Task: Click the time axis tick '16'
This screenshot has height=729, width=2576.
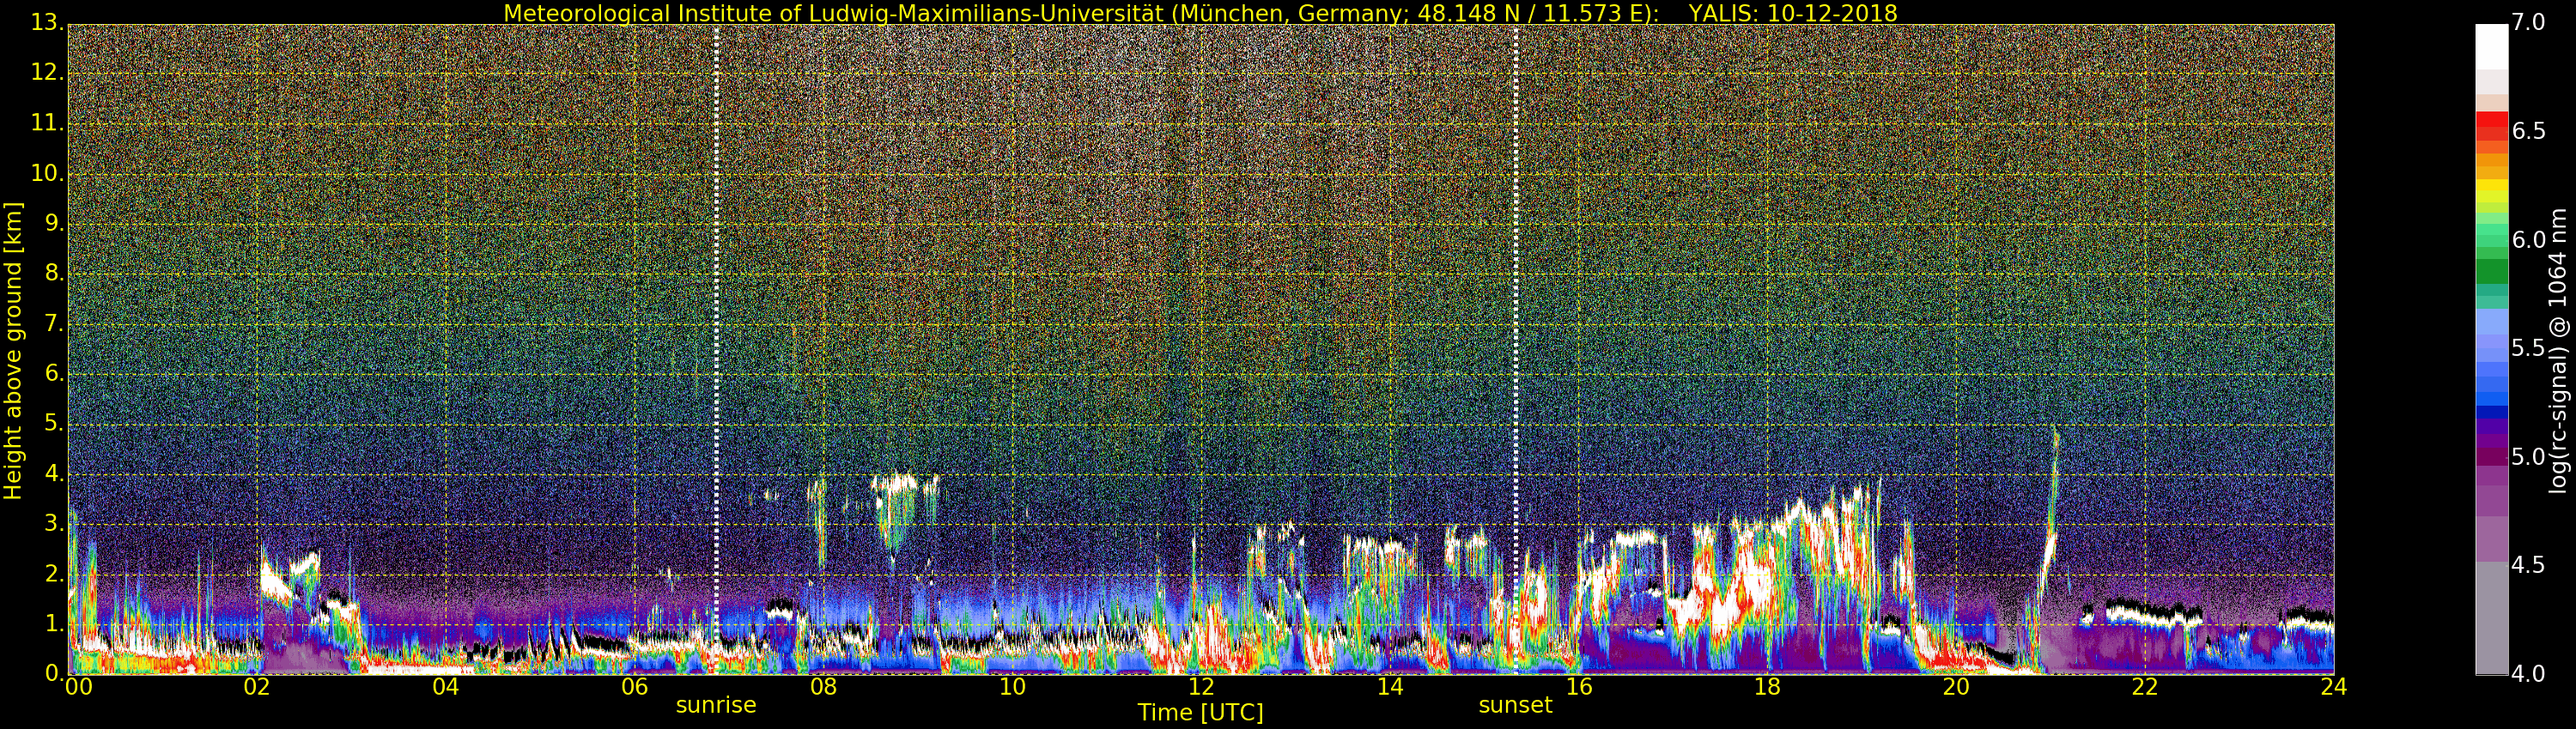Action: [x=1579, y=686]
